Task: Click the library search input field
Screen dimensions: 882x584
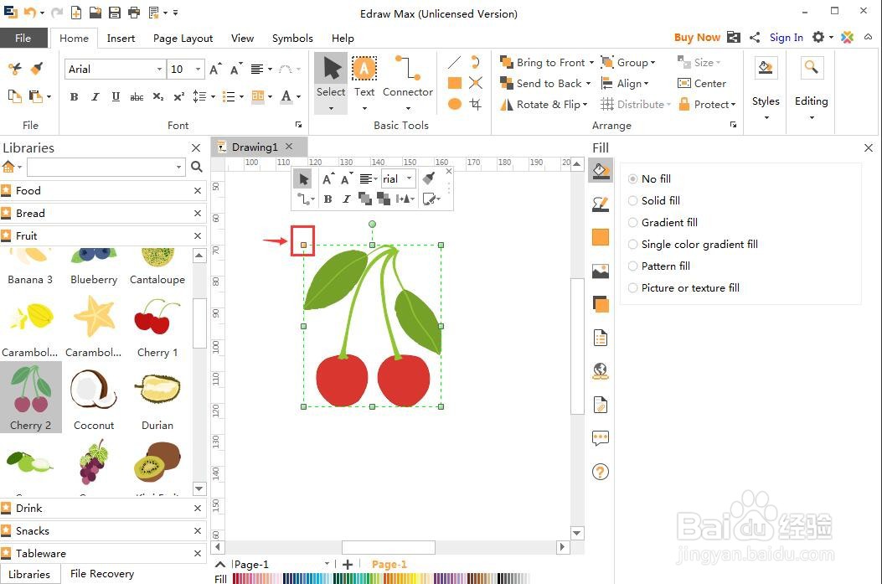Action: (x=101, y=167)
